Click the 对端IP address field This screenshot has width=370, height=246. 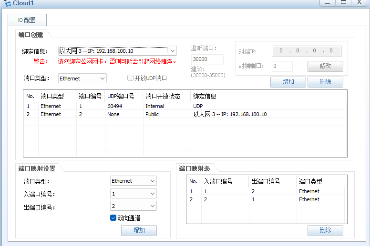click(x=306, y=51)
